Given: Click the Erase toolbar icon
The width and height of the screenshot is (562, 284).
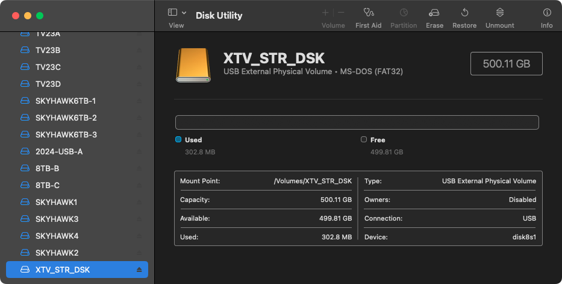Looking at the screenshot, I should pyautogui.click(x=434, y=13).
